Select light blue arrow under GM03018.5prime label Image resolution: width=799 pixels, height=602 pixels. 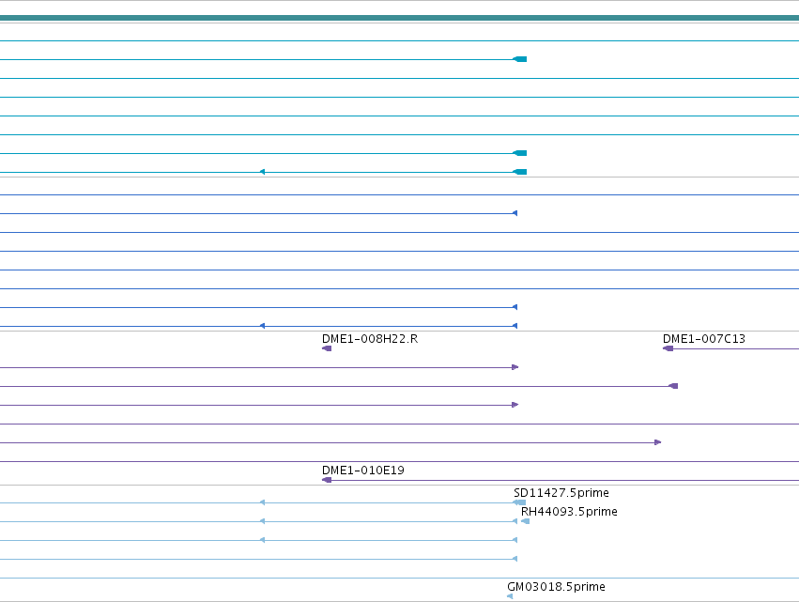(x=510, y=596)
